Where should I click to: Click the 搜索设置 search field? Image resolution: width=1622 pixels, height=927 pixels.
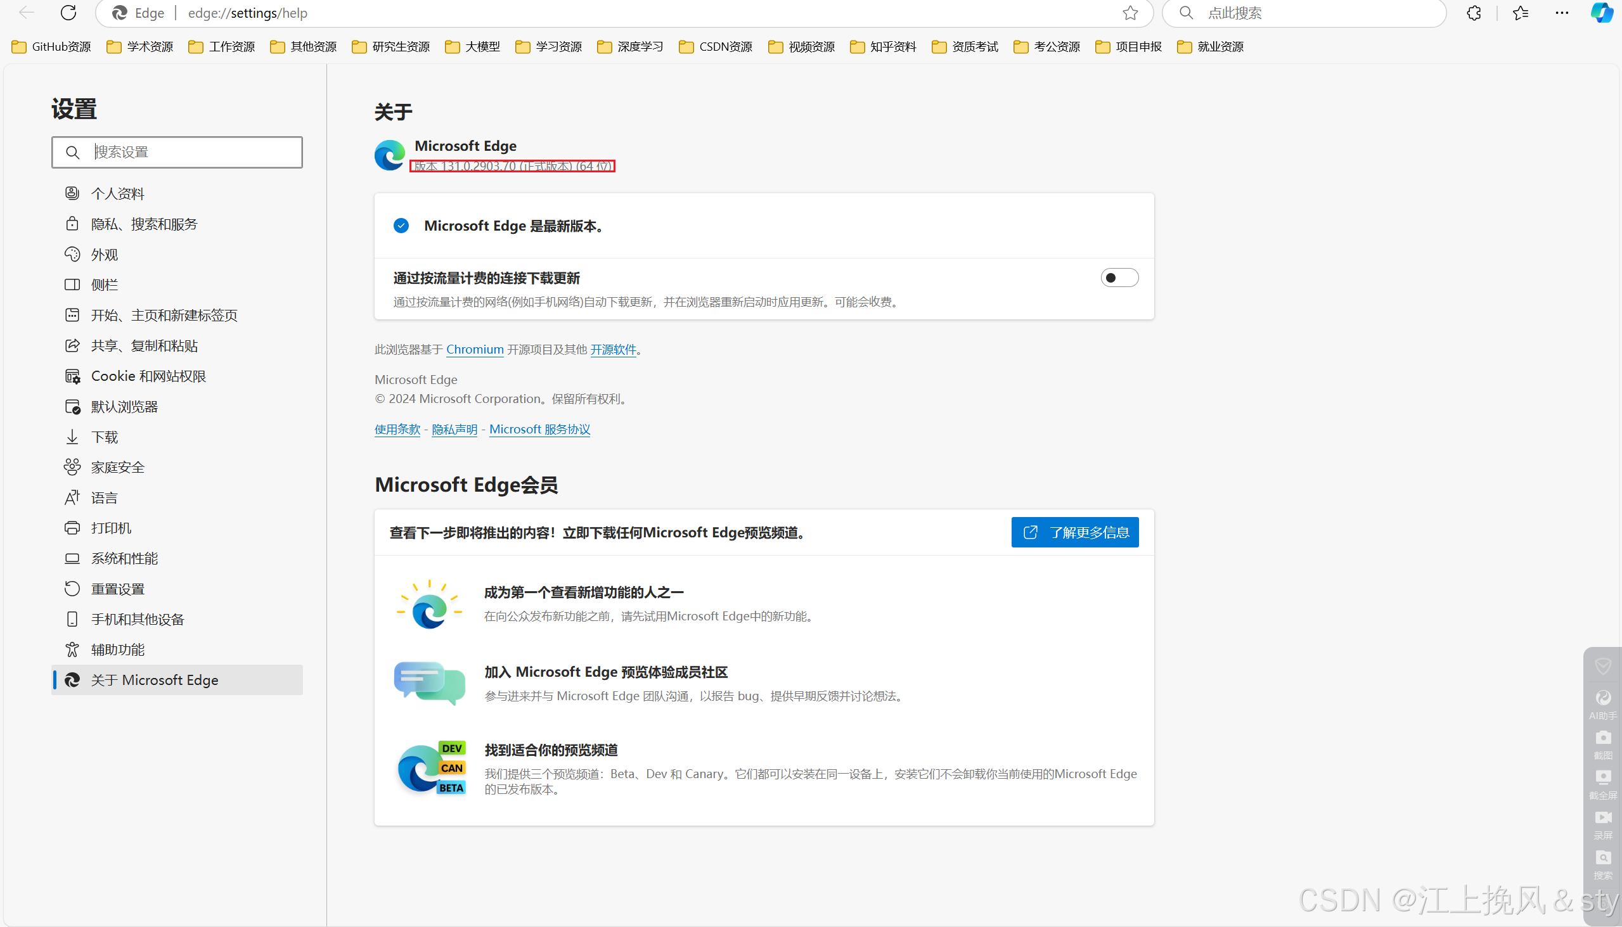coord(176,152)
